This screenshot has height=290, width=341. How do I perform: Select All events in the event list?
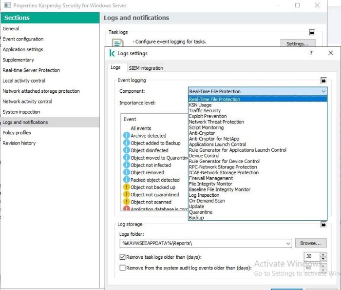tap(141, 128)
